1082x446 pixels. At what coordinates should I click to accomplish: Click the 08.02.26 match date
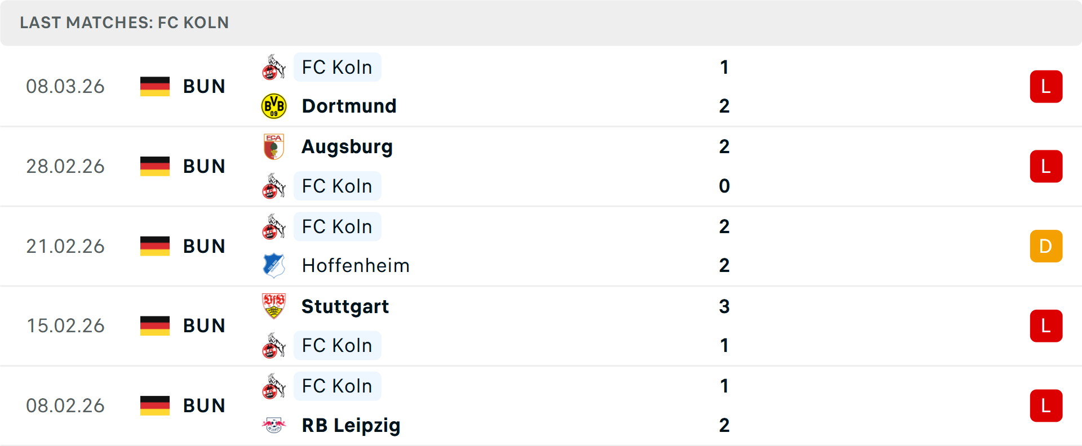pyautogui.click(x=65, y=405)
